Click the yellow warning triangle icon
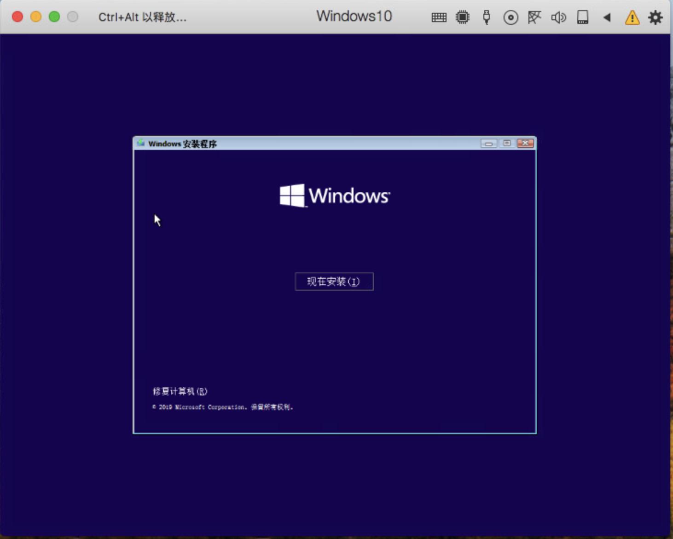Image resolution: width=673 pixels, height=539 pixels. pyautogui.click(x=632, y=17)
